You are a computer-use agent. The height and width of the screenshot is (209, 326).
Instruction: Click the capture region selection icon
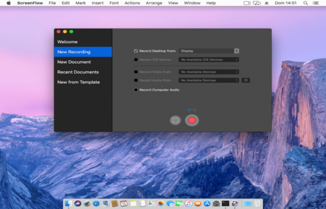point(175,120)
